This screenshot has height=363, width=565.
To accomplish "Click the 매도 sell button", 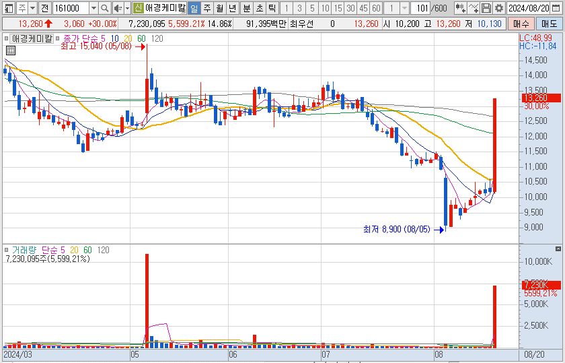I will pyautogui.click(x=549, y=24).
